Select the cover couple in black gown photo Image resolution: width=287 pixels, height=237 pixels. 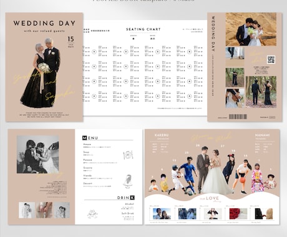41,73
